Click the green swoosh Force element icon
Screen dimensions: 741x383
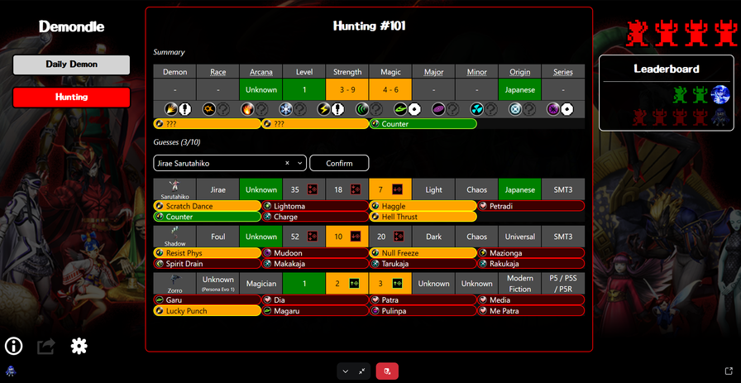[x=400, y=109]
